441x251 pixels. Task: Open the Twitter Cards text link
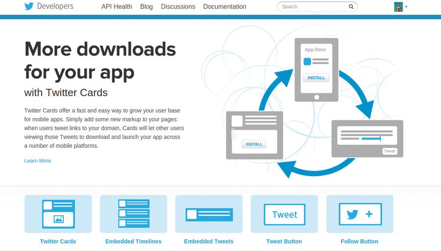coord(58,241)
